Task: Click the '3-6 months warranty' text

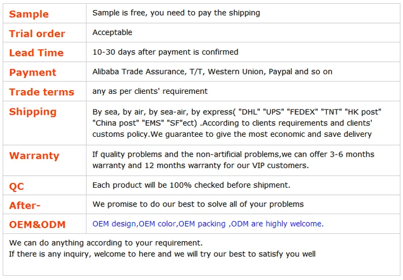Action: click(x=233, y=160)
